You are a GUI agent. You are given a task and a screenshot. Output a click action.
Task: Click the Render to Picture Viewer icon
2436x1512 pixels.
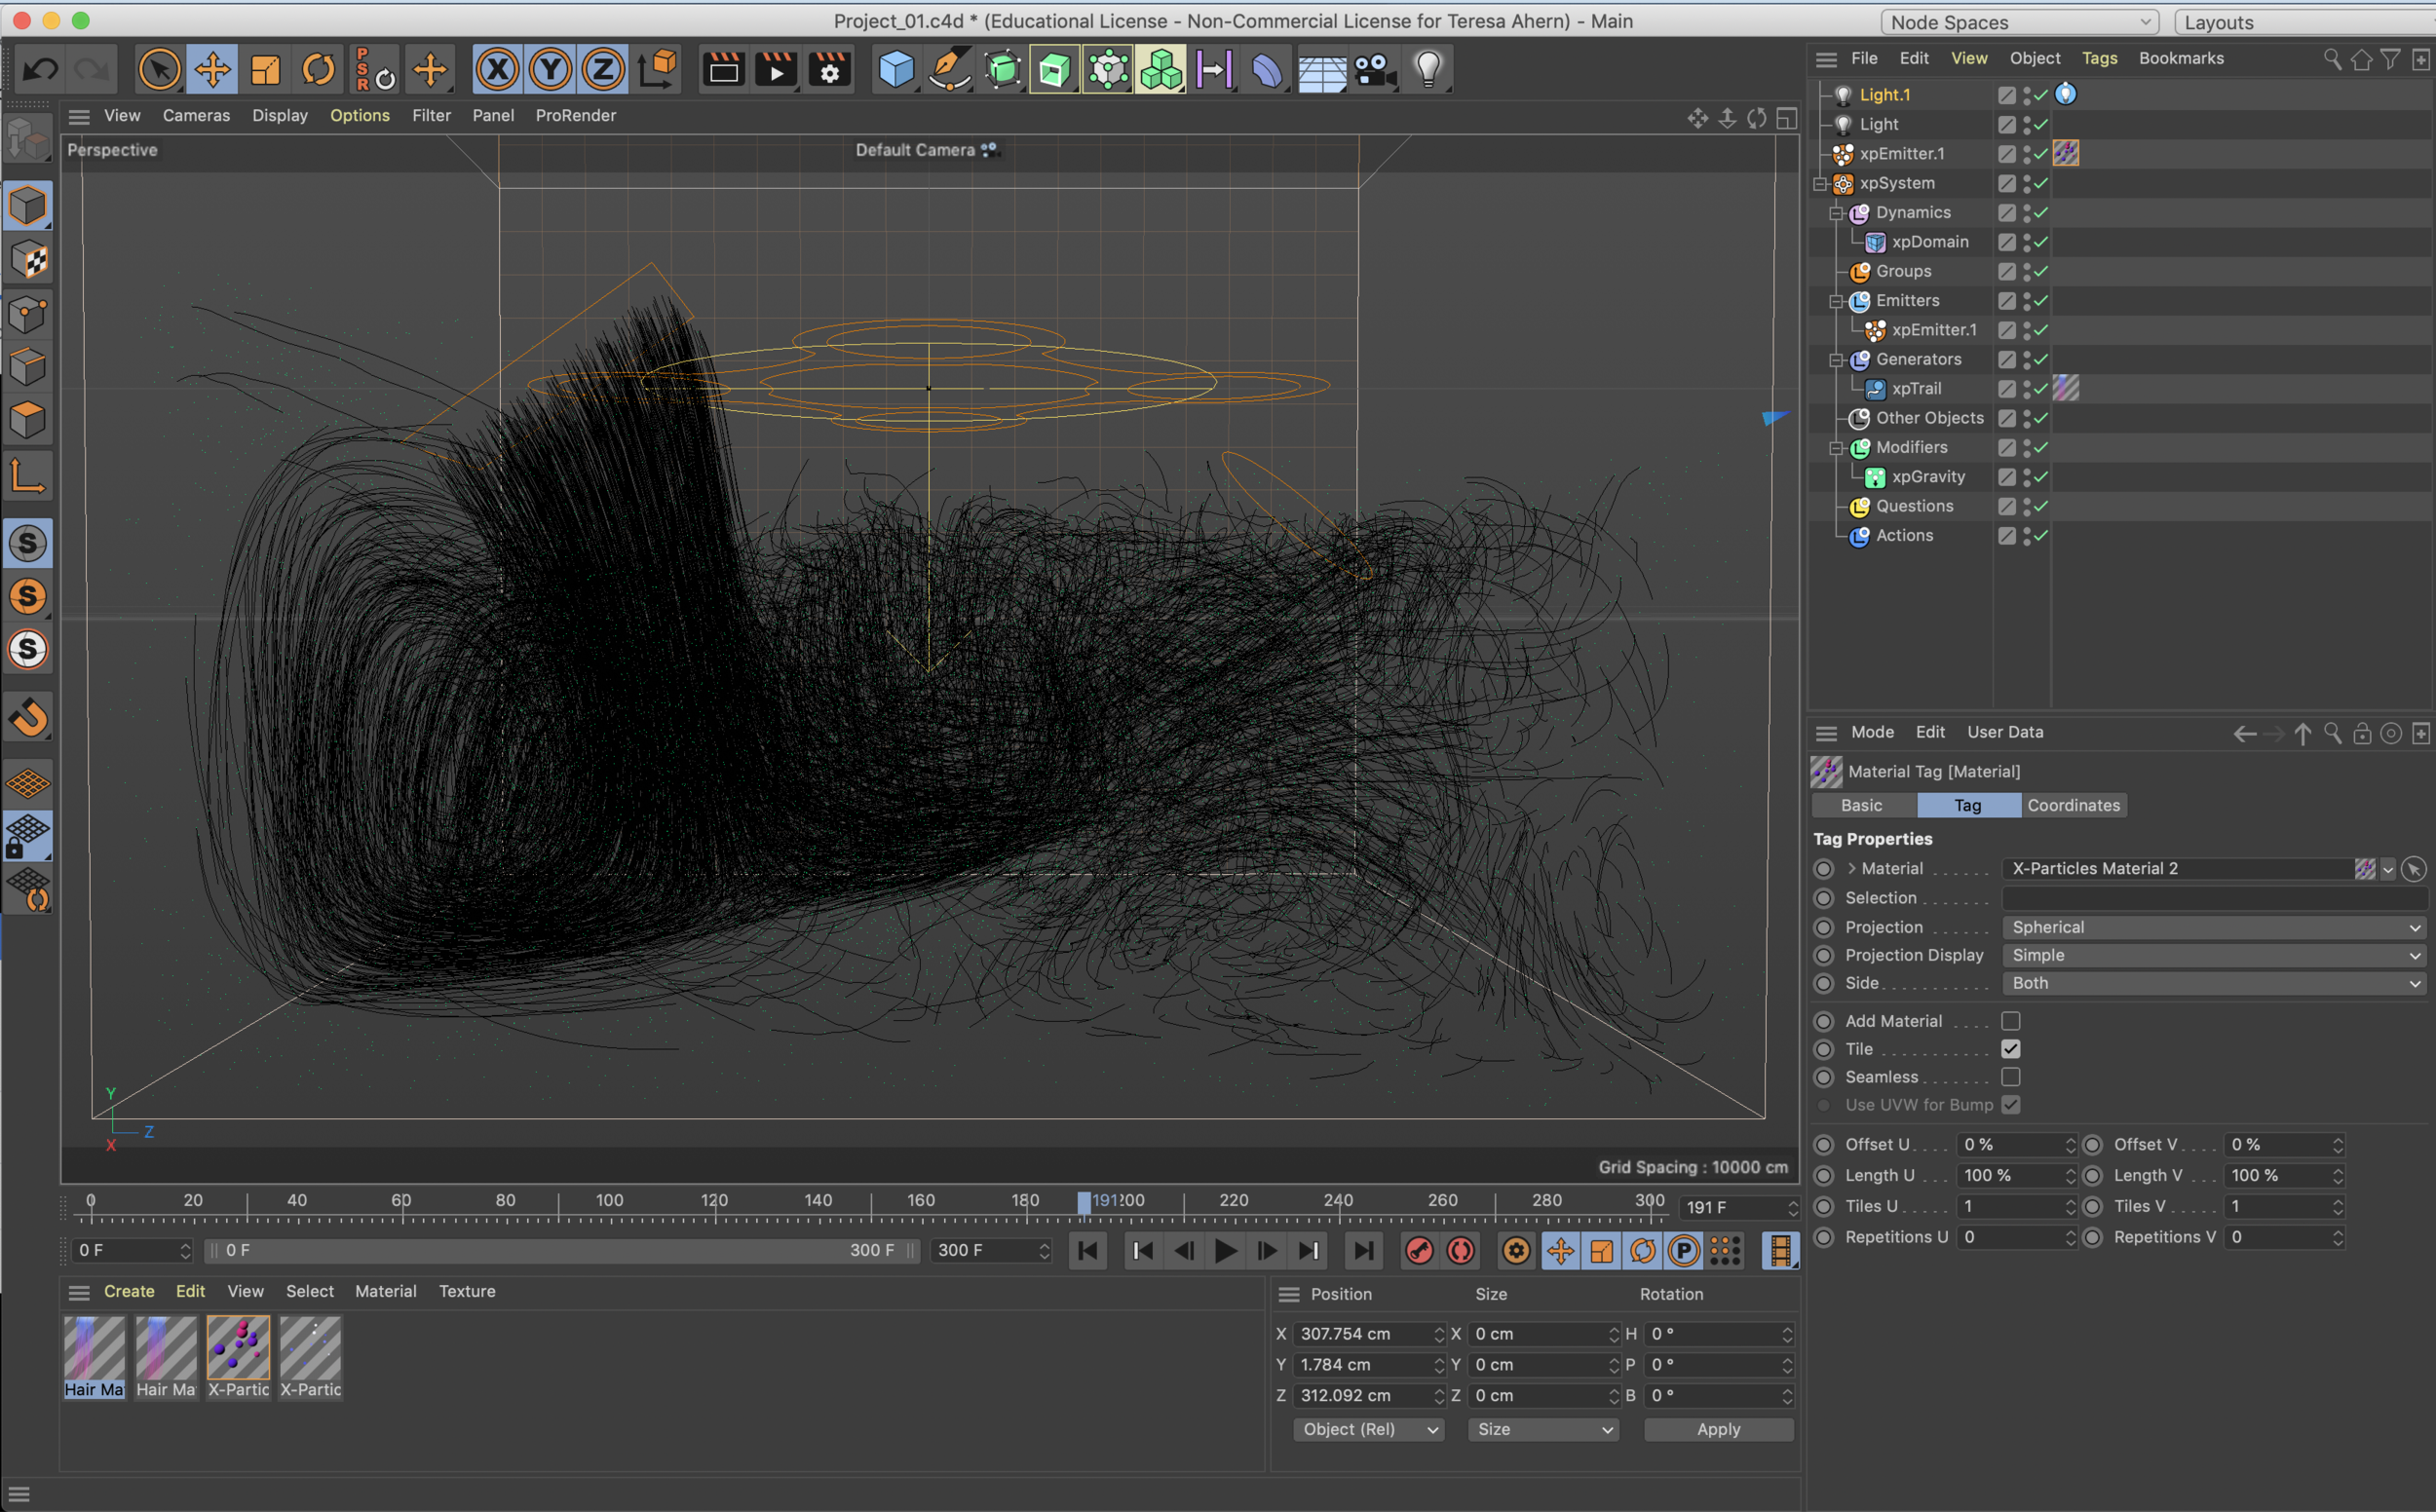click(x=775, y=68)
